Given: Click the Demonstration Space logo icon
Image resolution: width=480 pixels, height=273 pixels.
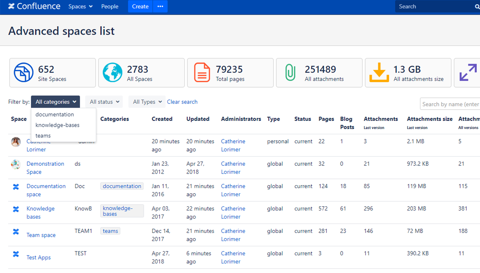Looking at the screenshot, I should [16, 164].
